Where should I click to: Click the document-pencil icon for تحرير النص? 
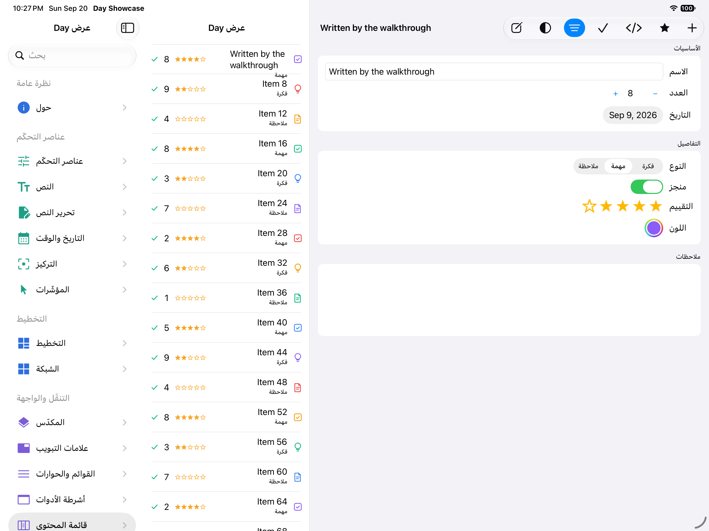pos(23,212)
